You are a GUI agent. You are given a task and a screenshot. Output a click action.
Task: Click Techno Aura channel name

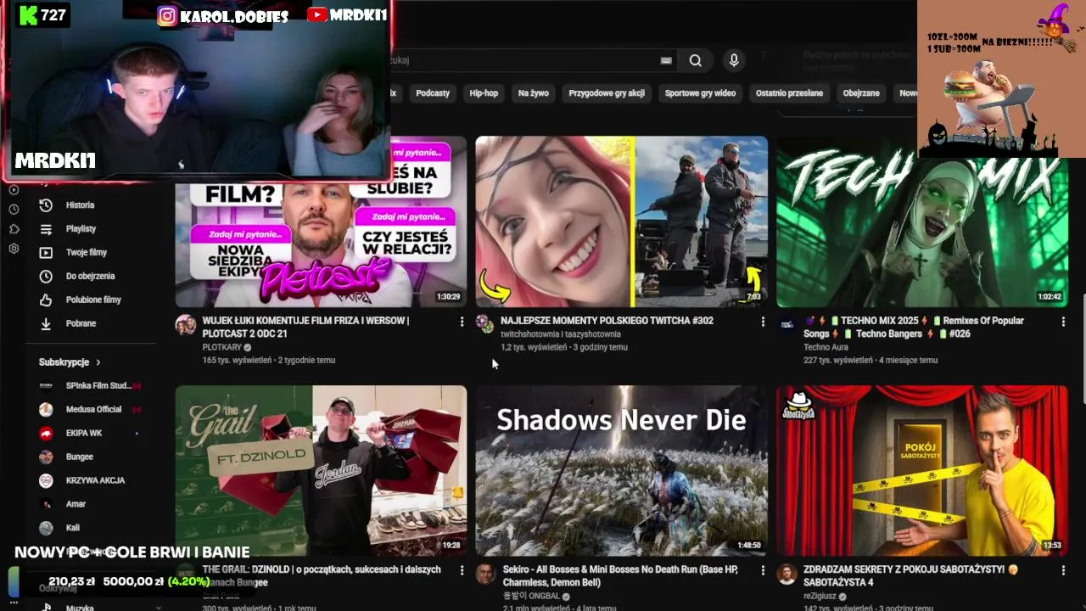click(x=827, y=347)
